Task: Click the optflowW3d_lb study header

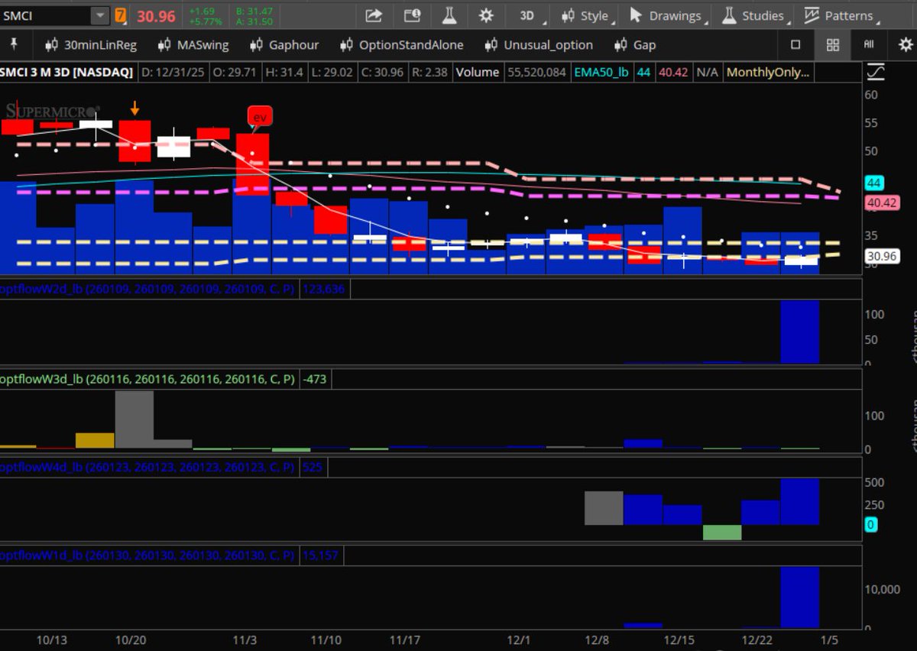Action: (x=147, y=379)
